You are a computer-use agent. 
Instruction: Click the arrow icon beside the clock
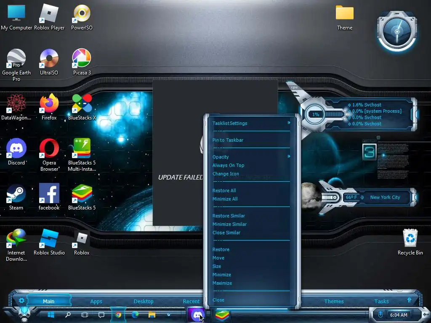click(426, 315)
